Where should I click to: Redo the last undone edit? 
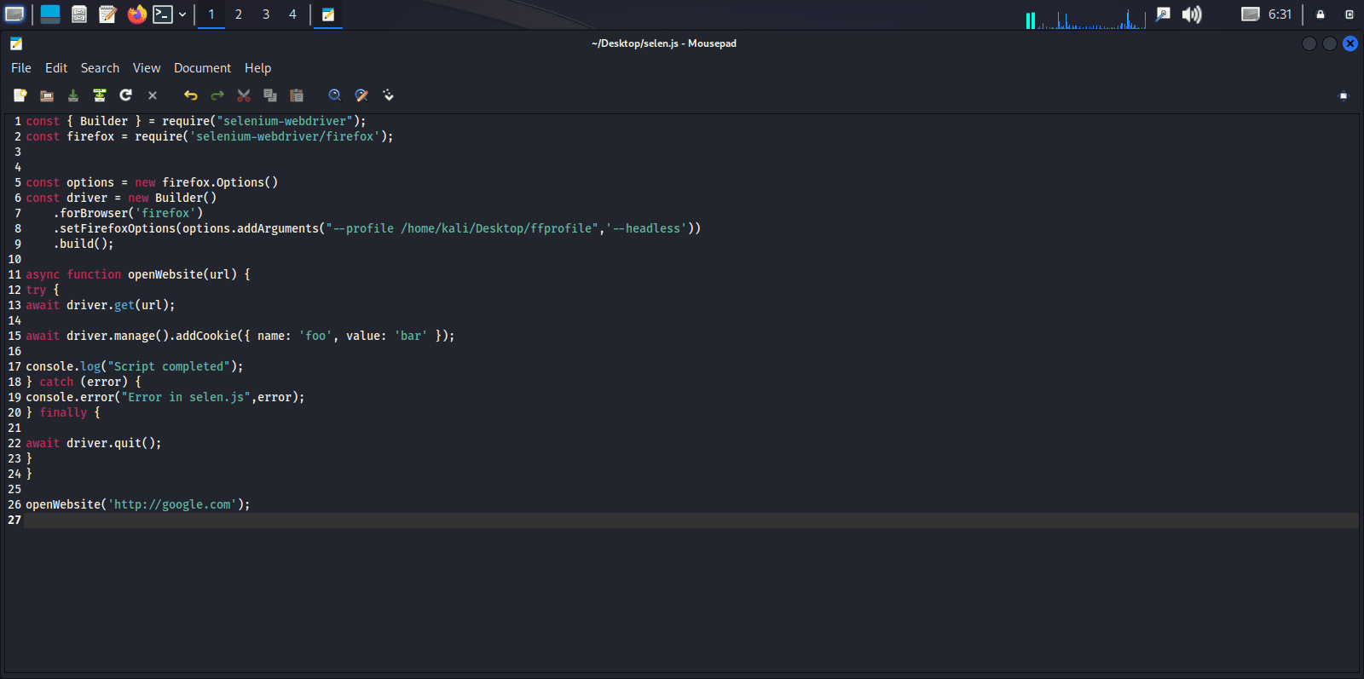coord(217,95)
